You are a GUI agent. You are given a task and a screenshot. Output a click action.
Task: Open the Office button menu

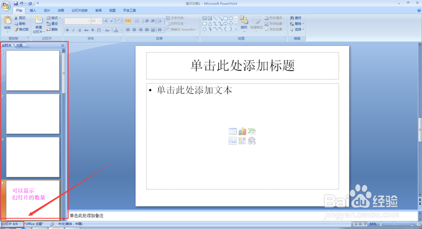pos(5,5)
